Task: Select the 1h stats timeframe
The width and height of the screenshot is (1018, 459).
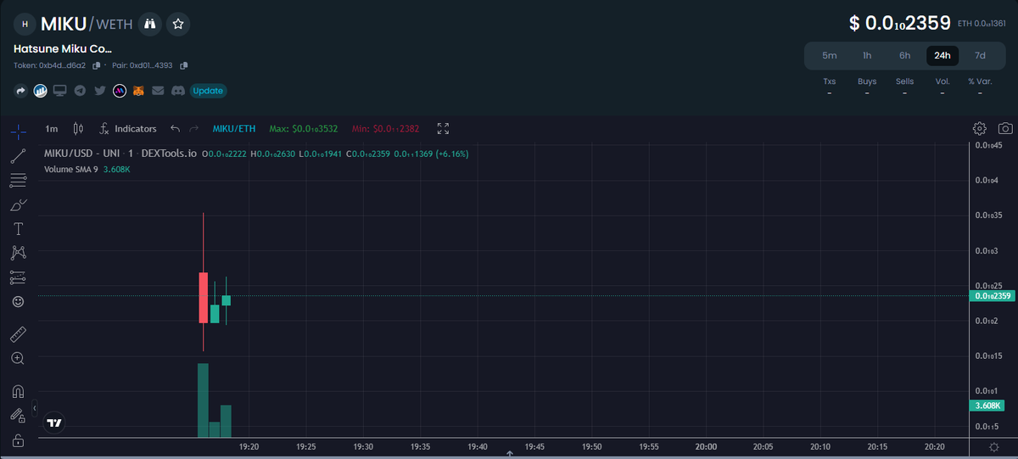Action: (x=867, y=55)
